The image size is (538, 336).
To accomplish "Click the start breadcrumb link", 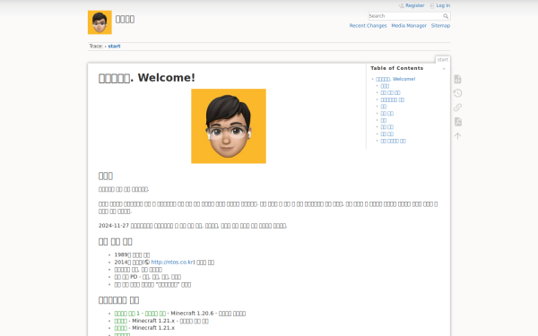I will coord(114,47).
